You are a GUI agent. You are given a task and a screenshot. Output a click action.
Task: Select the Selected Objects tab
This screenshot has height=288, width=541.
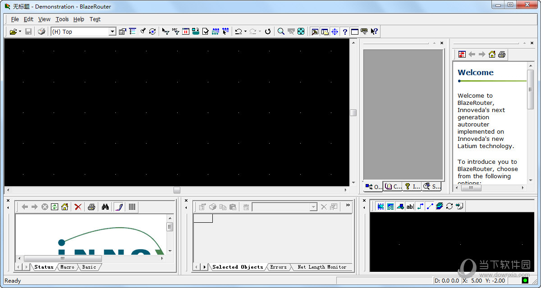[238, 267]
